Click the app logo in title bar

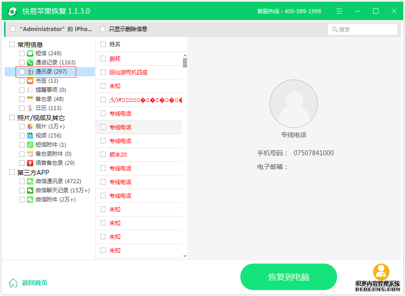12,11
